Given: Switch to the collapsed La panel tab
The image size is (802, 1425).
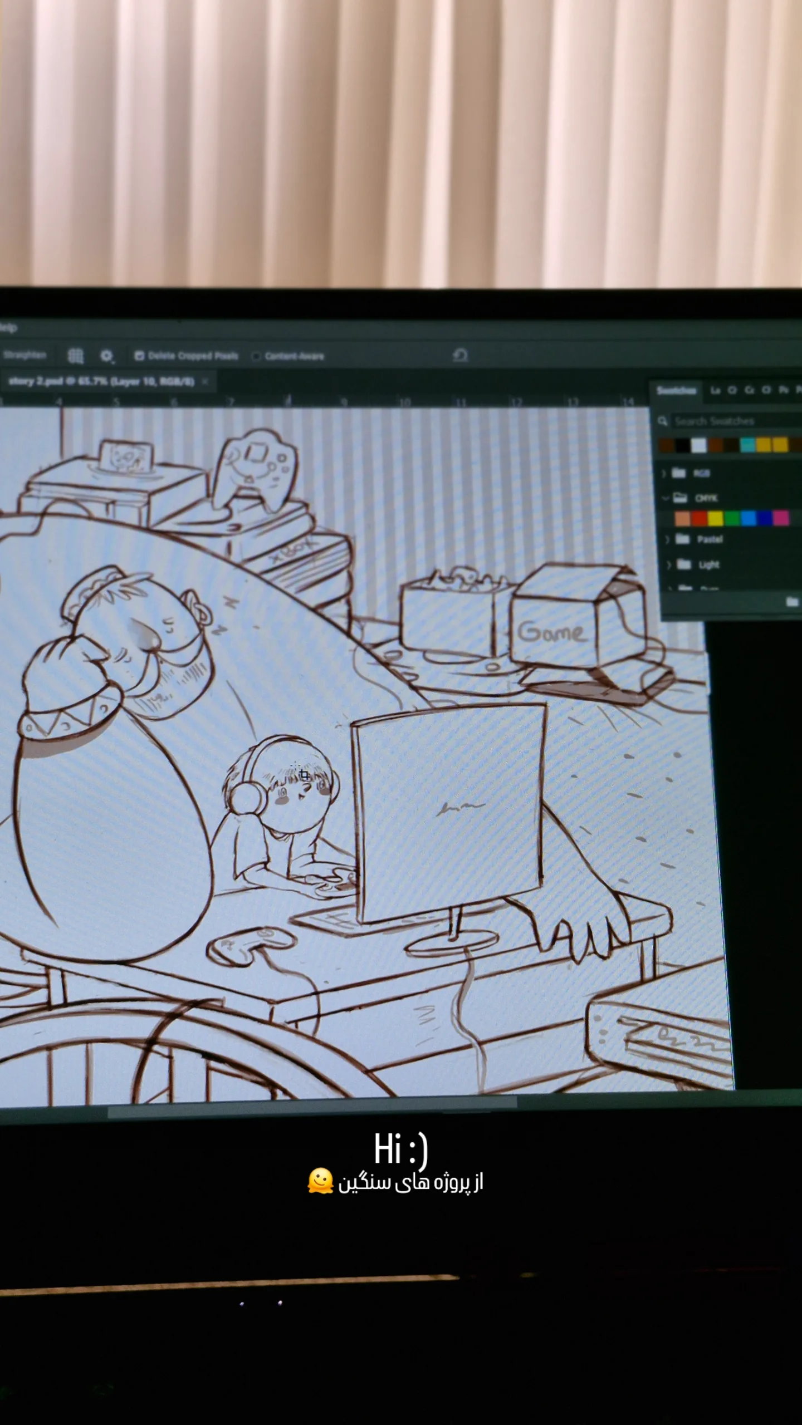Looking at the screenshot, I should 715,390.
